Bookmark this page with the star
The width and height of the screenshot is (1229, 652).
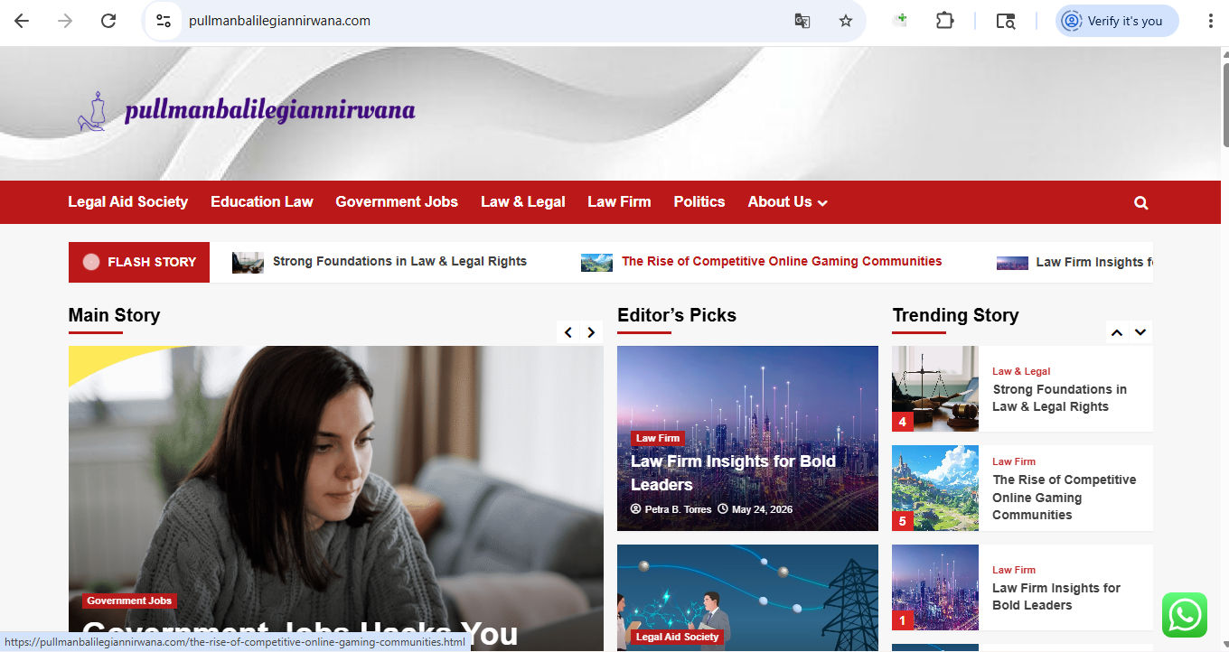click(846, 21)
